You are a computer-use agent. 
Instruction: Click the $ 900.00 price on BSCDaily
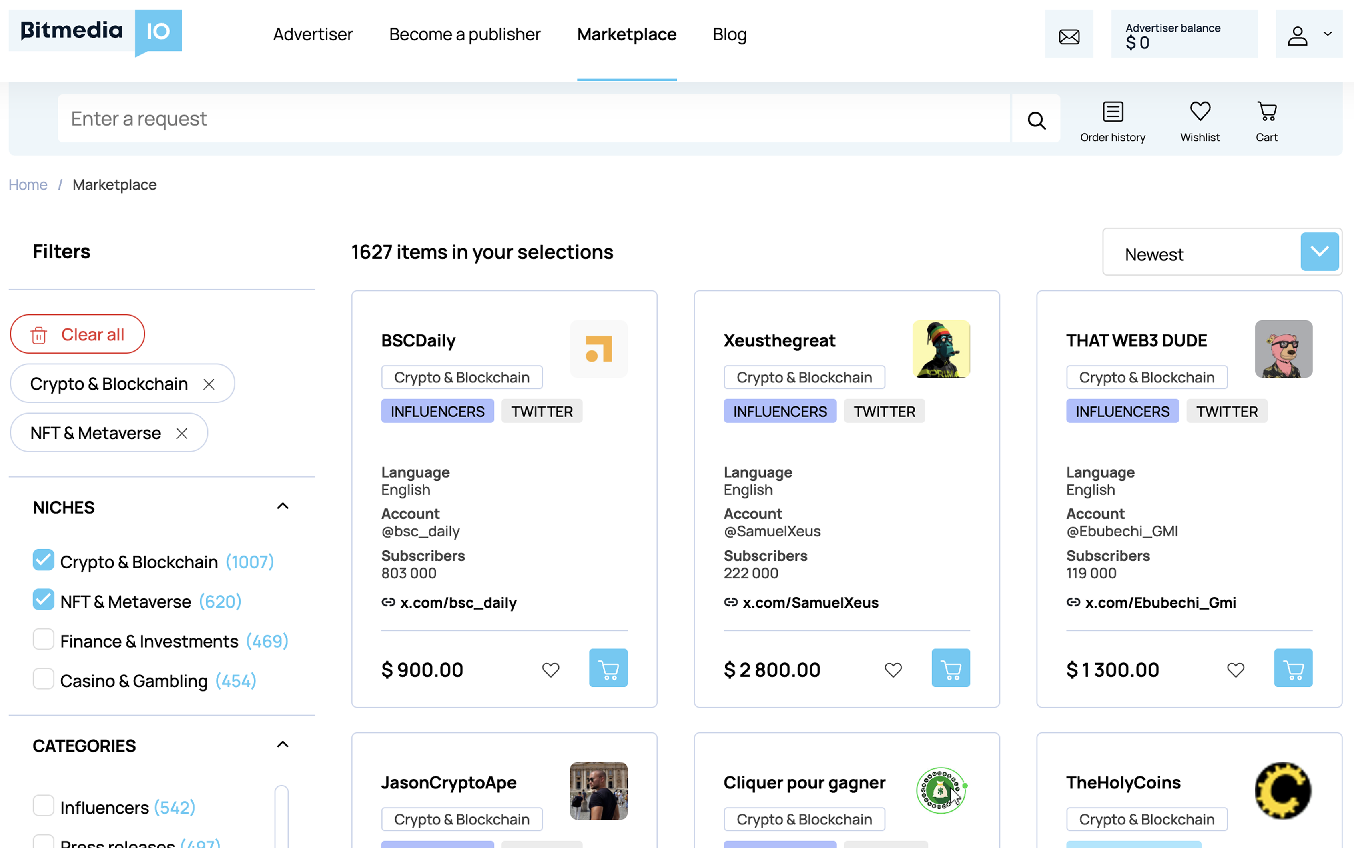[x=423, y=670]
